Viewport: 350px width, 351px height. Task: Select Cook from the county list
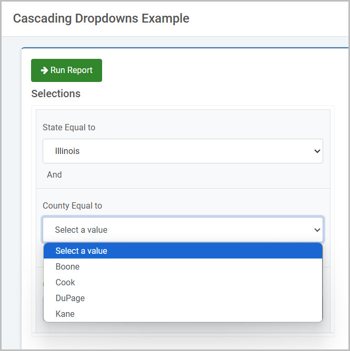pos(183,282)
